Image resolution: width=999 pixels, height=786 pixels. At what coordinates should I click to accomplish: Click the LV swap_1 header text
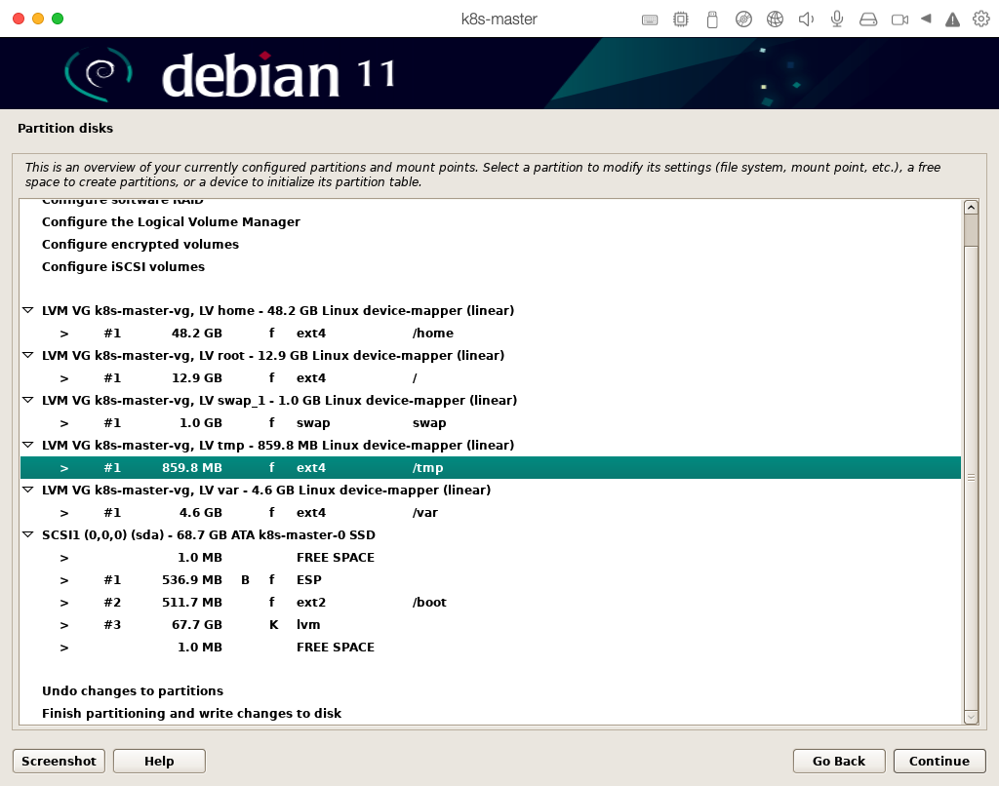pos(279,401)
